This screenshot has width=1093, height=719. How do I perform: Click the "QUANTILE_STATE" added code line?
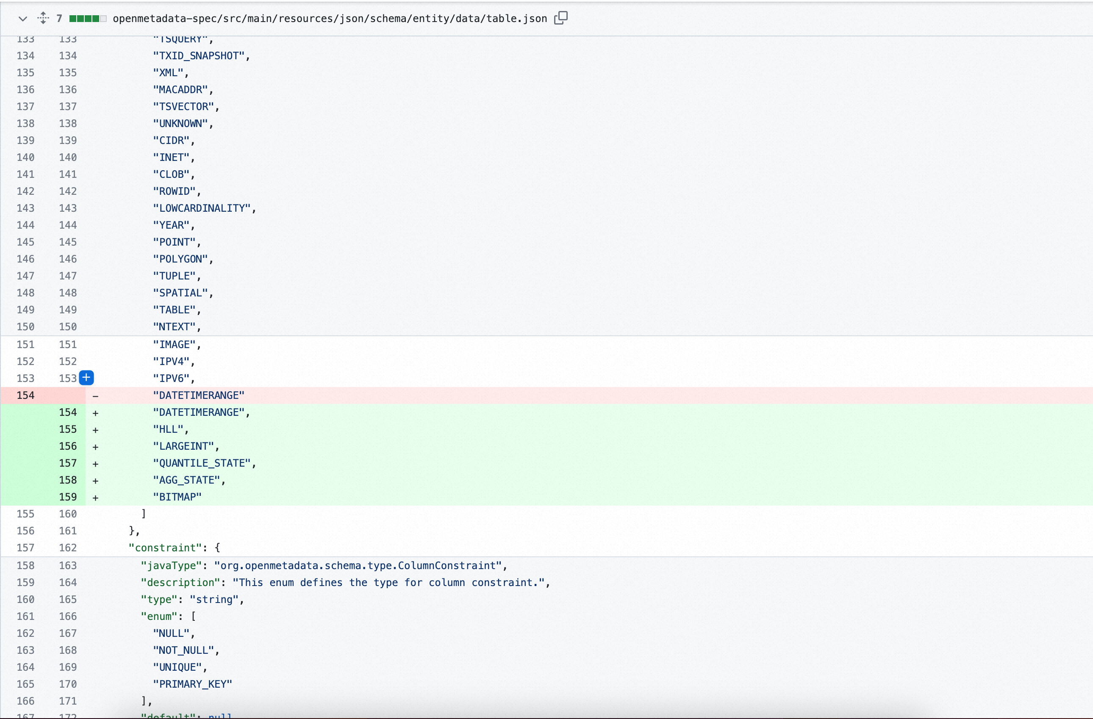click(x=204, y=463)
